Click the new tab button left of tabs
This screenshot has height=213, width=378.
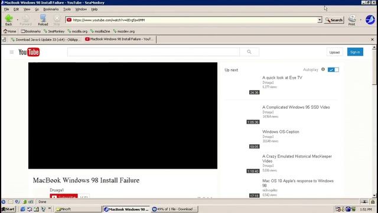click(x=4, y=40)
